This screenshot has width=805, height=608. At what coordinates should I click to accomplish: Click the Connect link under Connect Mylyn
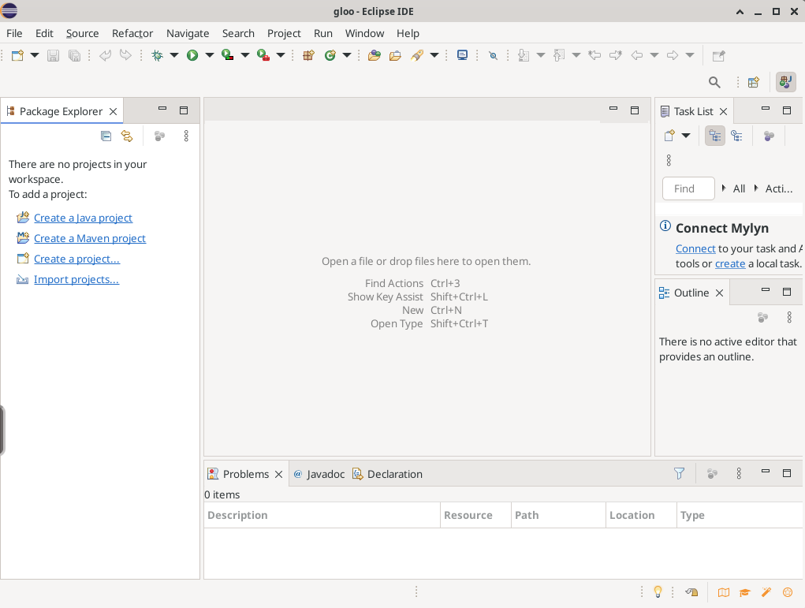[x=695, y=248]
